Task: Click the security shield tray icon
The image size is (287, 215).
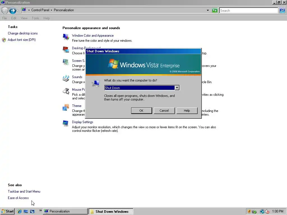Action: [x=249, y=212]
